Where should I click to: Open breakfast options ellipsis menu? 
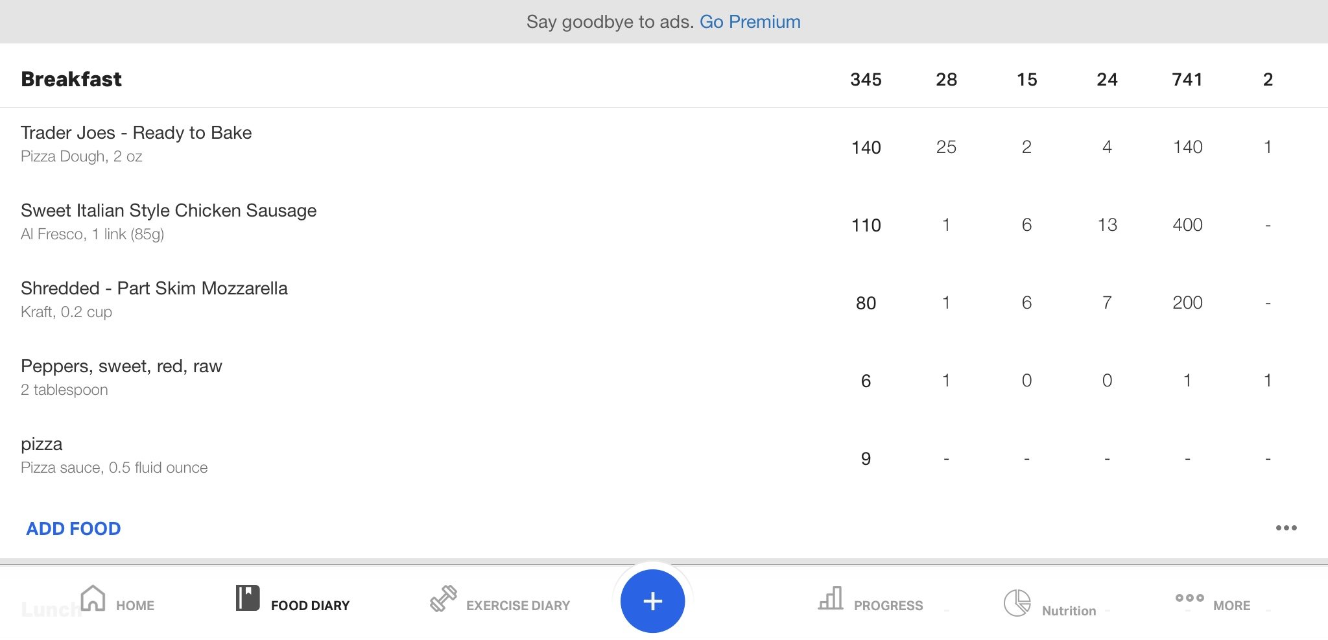1286,528
